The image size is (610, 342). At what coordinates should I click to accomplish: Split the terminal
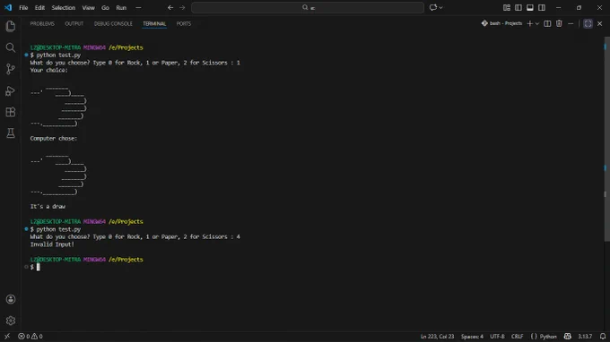coord(547,23)
